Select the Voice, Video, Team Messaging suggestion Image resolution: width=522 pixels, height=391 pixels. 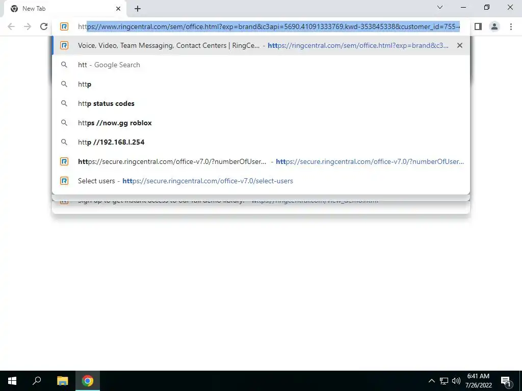click(261, 45)
